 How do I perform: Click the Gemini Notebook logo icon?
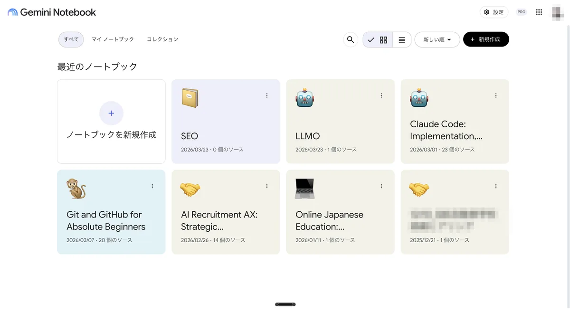[12, 12]
